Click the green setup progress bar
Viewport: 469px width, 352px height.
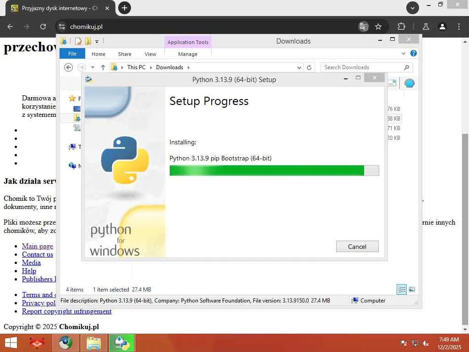click(x=274, y=170)
